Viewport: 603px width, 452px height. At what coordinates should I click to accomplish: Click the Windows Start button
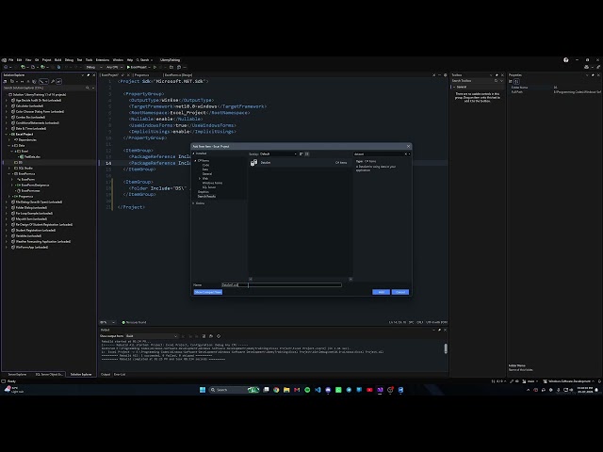[203, 390]
